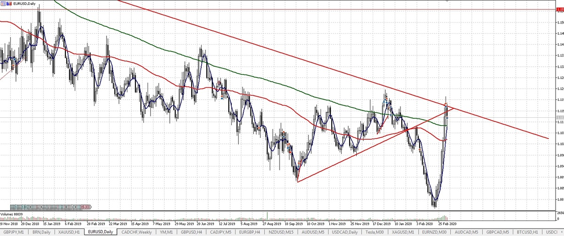Open the XAGUSD,M1 chart tab
564x236 pixels.
403,232
